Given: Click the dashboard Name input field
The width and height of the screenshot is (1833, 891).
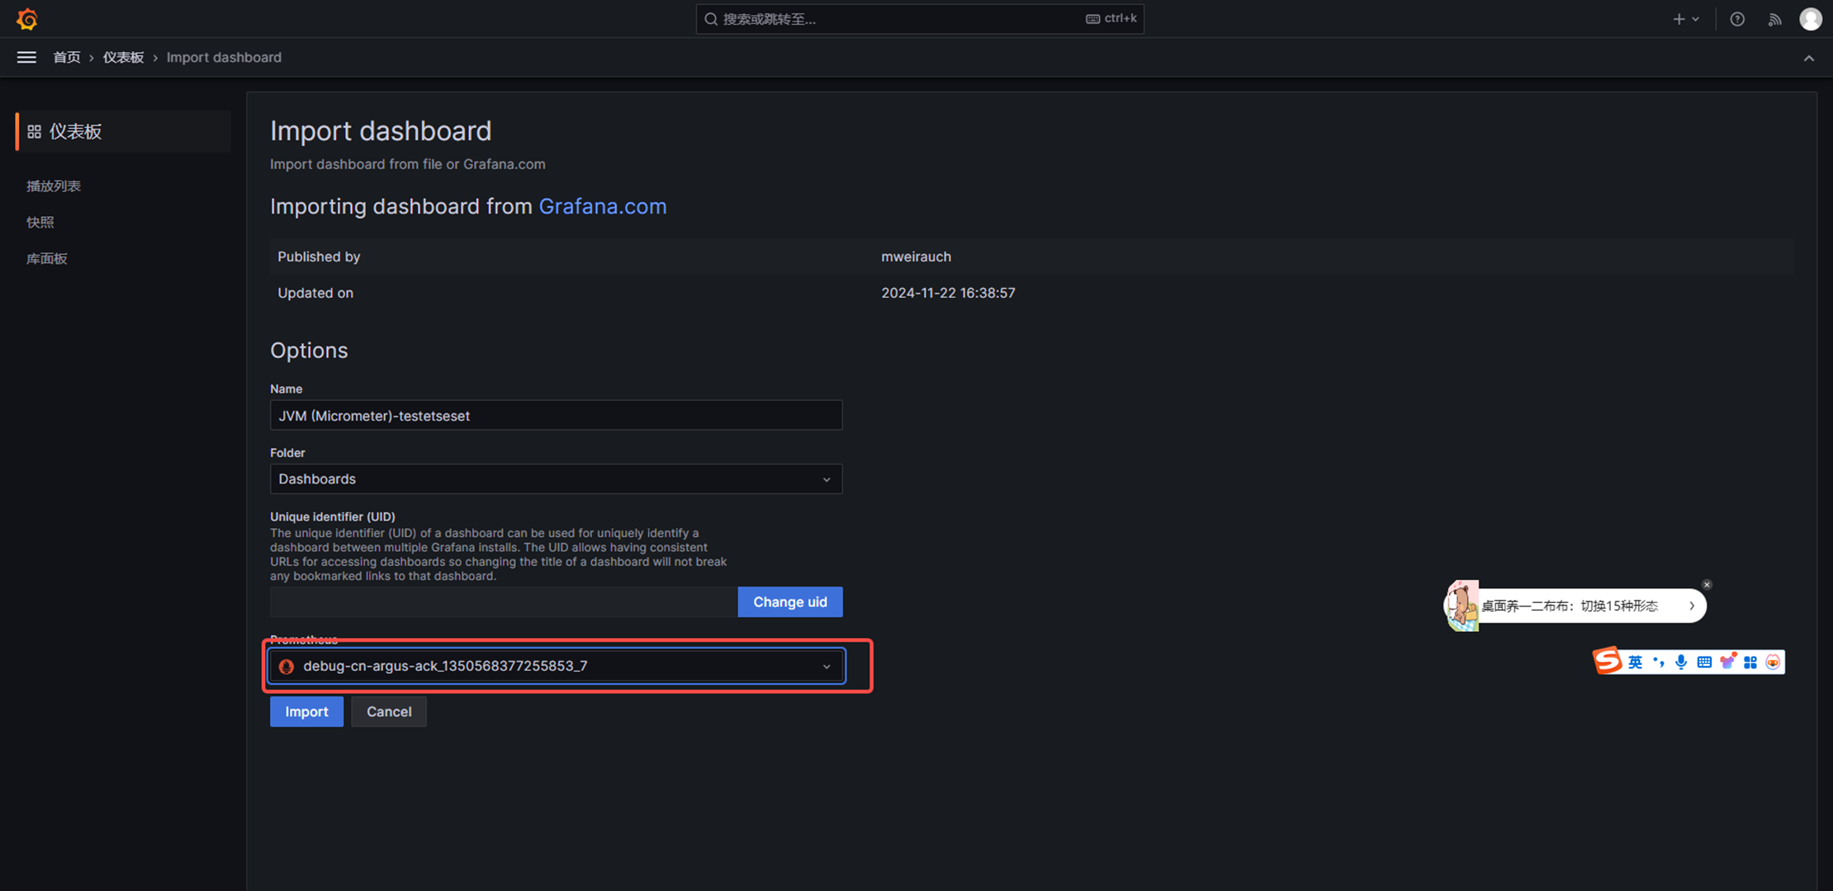Looking at the screenshot, I should coord(556,416).
